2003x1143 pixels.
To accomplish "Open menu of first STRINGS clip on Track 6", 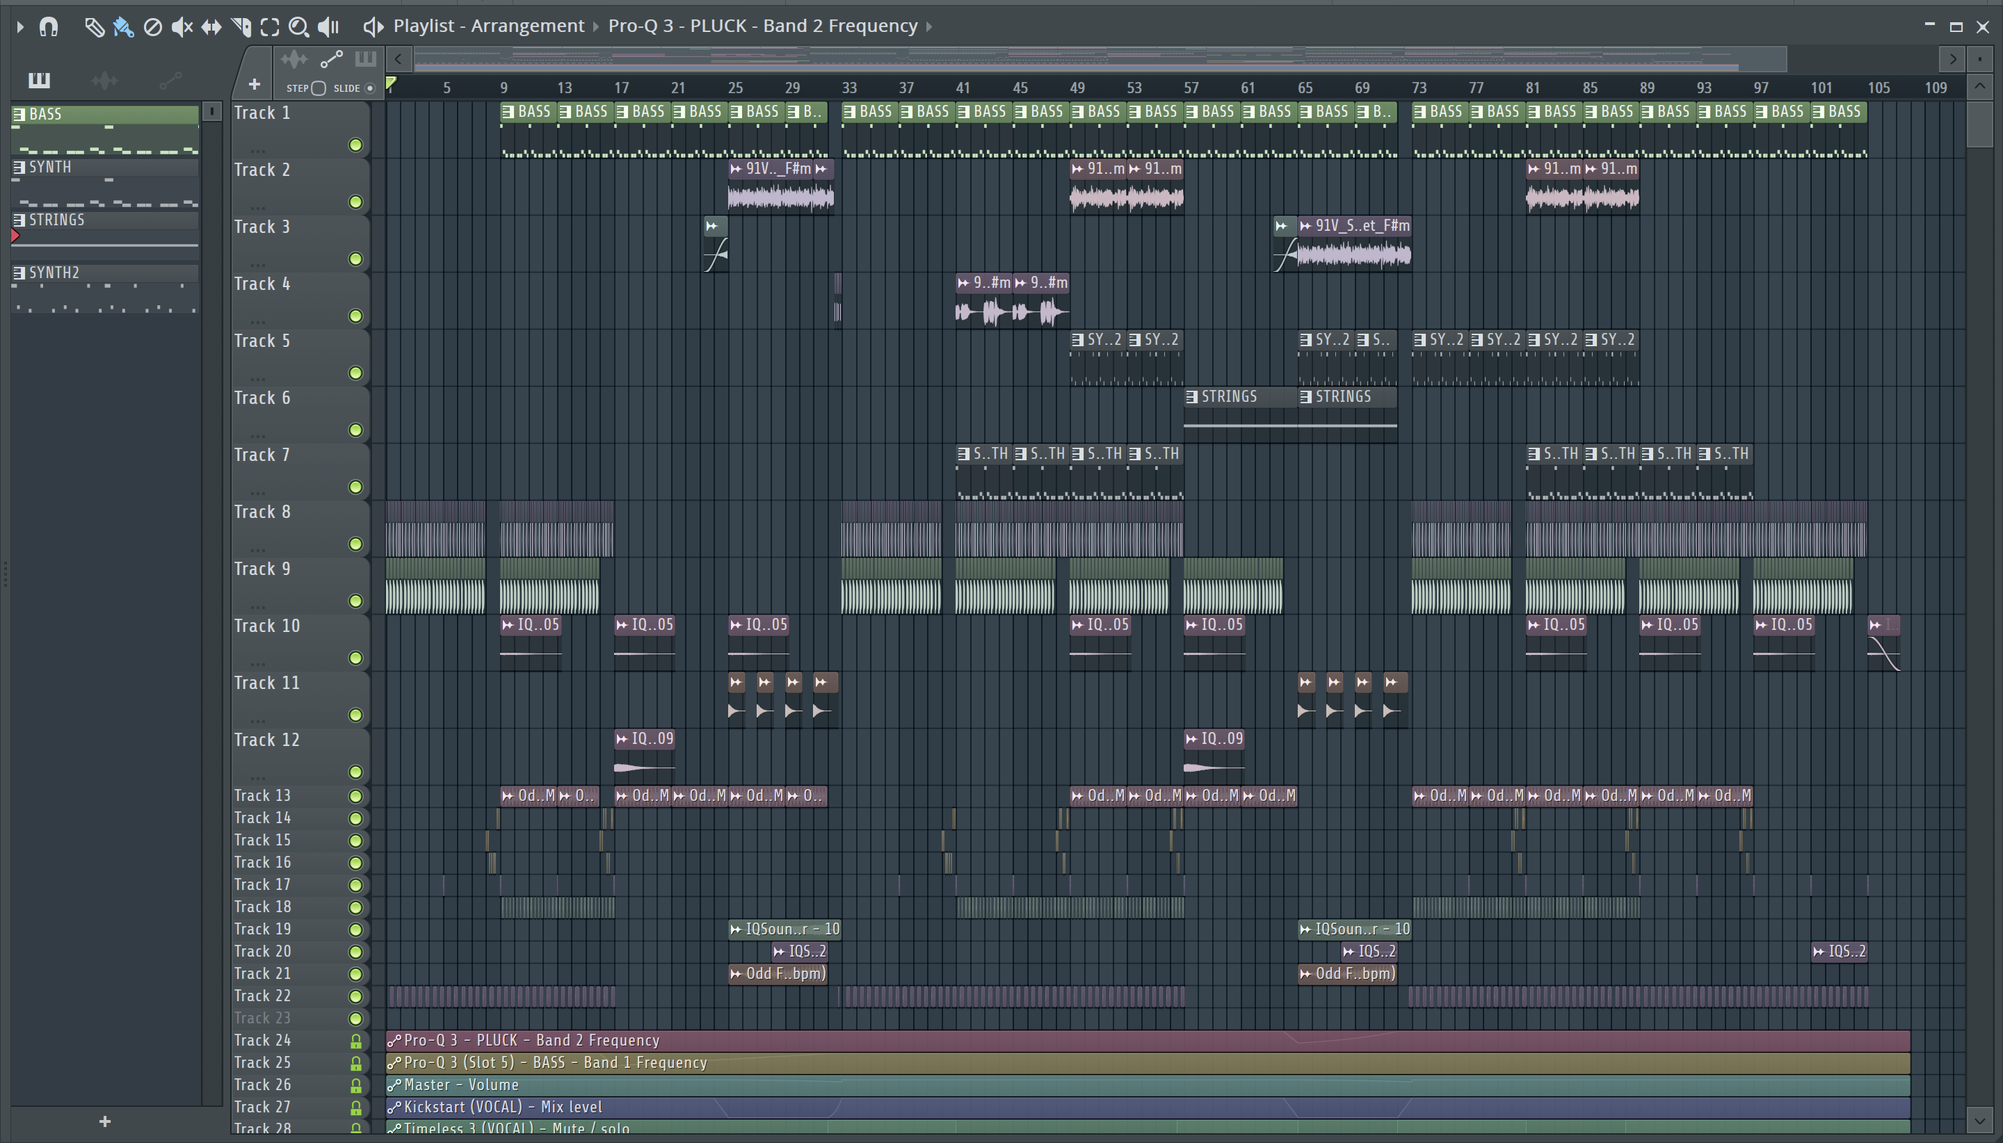I will coord(1192,397).
